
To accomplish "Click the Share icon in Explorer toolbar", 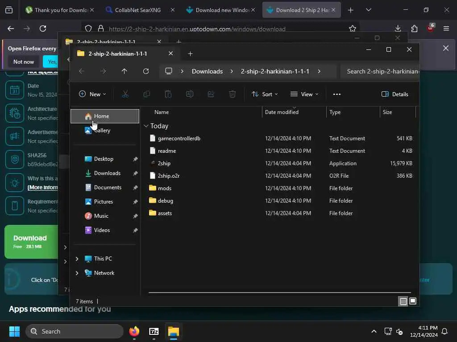I will (x=211, y=94).
